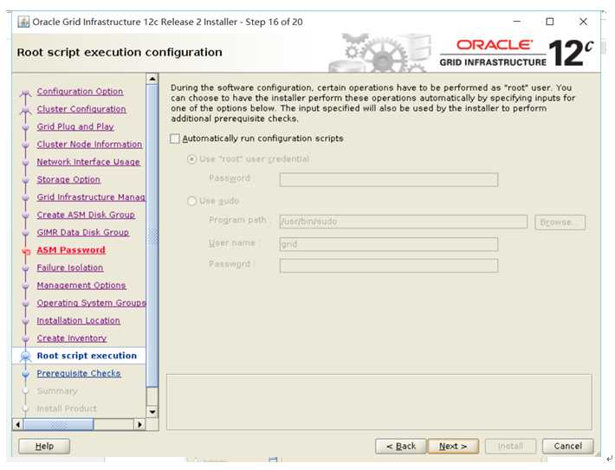Return to the ASM Password step
Screen dimensions: 615x470
point(71,250)
